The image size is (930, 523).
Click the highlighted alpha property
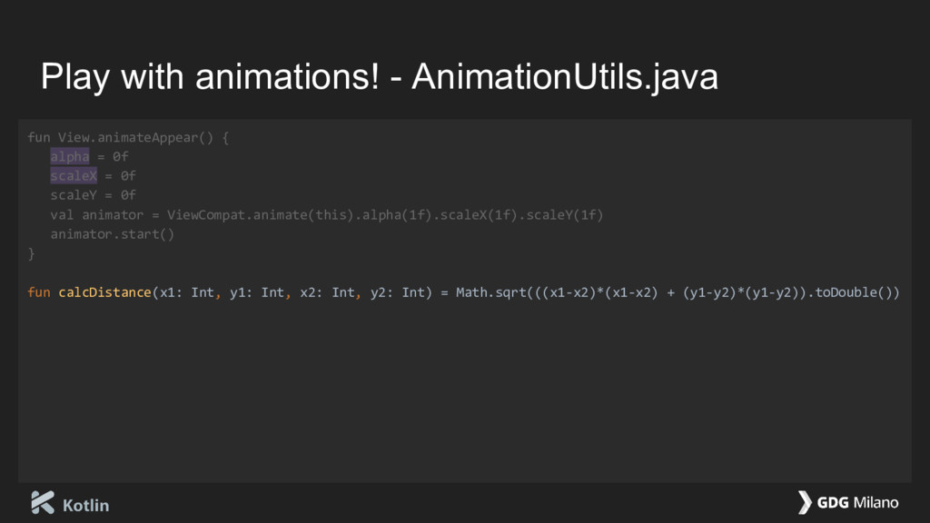click(69, 156)
